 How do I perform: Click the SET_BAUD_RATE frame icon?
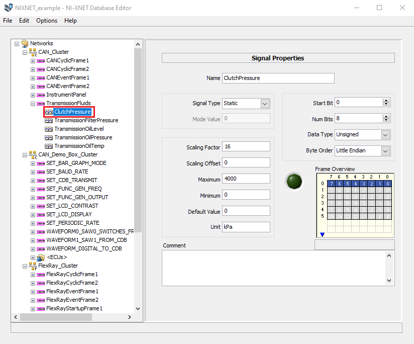(x=41, y=172)
